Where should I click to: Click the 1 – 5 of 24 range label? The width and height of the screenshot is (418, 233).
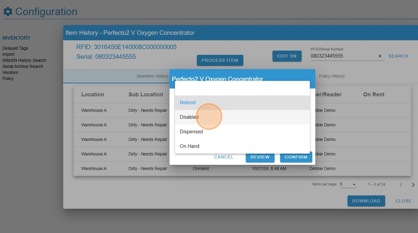(377, 184)
